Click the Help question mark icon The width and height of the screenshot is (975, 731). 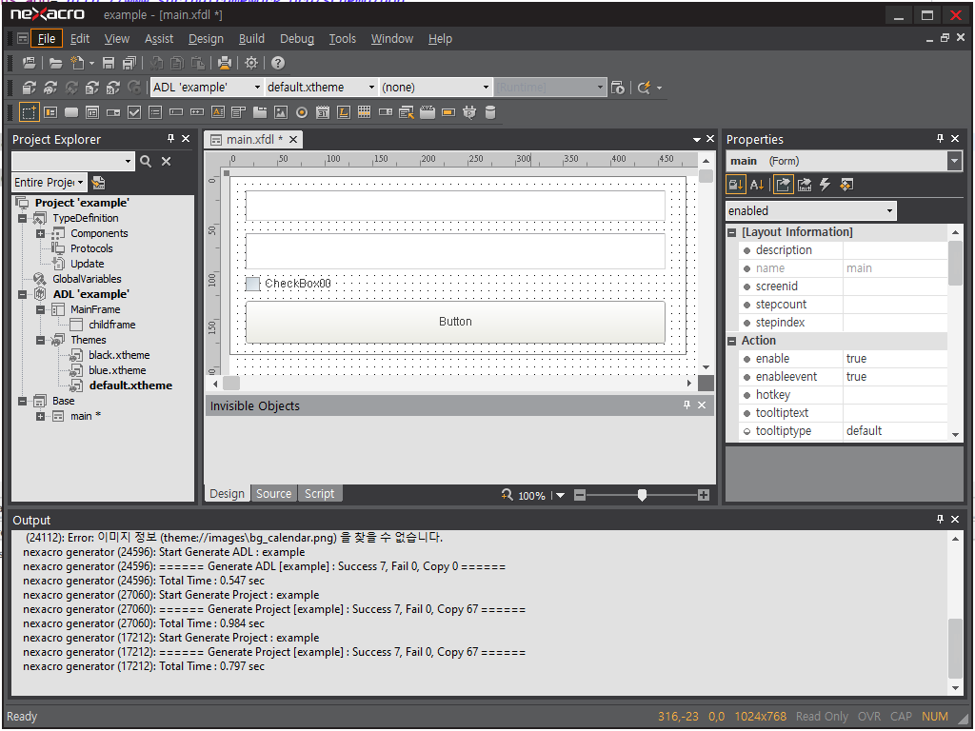click(x=278, y=63)
